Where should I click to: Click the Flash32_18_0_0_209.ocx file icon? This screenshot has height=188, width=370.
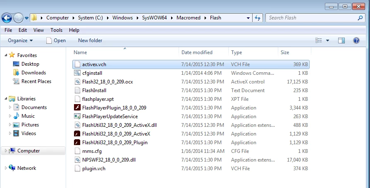pyautogui.click(x=77, y=82)
